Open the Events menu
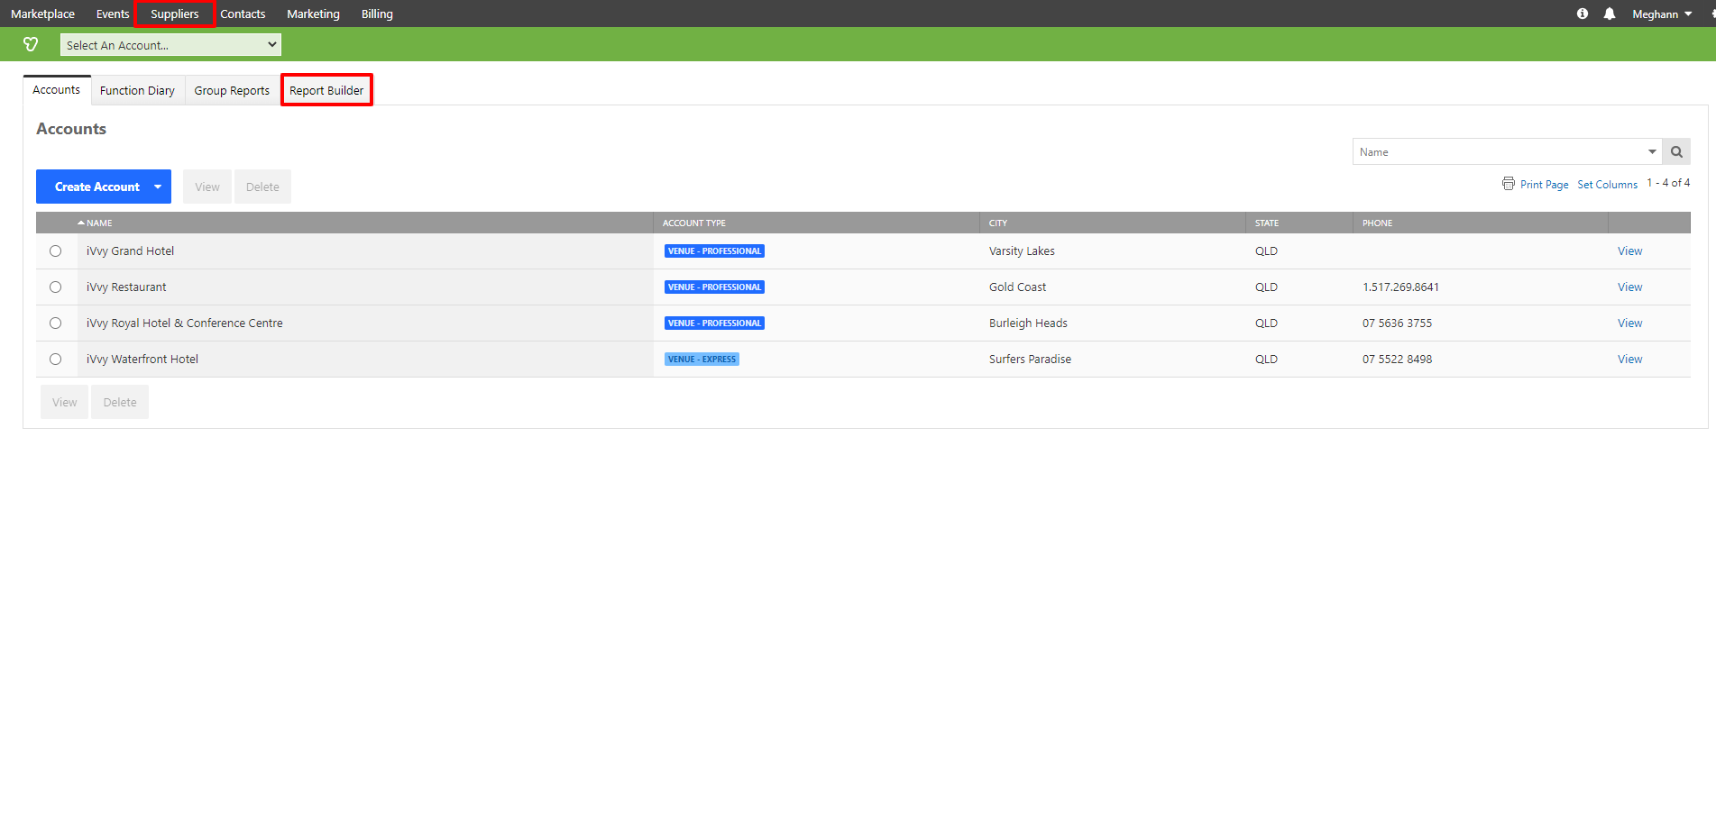This screenshot has height=829, width=1716. (113, 14)
